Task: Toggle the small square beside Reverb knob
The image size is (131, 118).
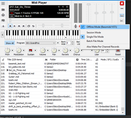Action: coord(70,50)
